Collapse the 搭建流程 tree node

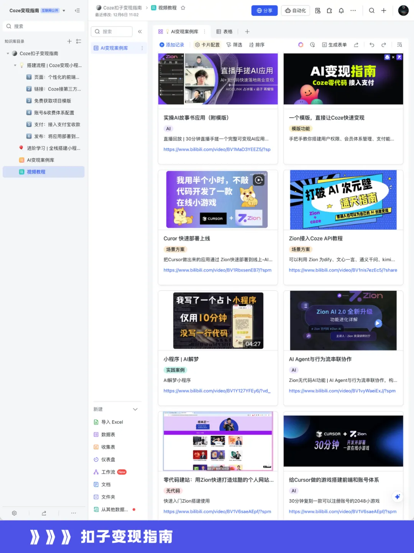15,66
